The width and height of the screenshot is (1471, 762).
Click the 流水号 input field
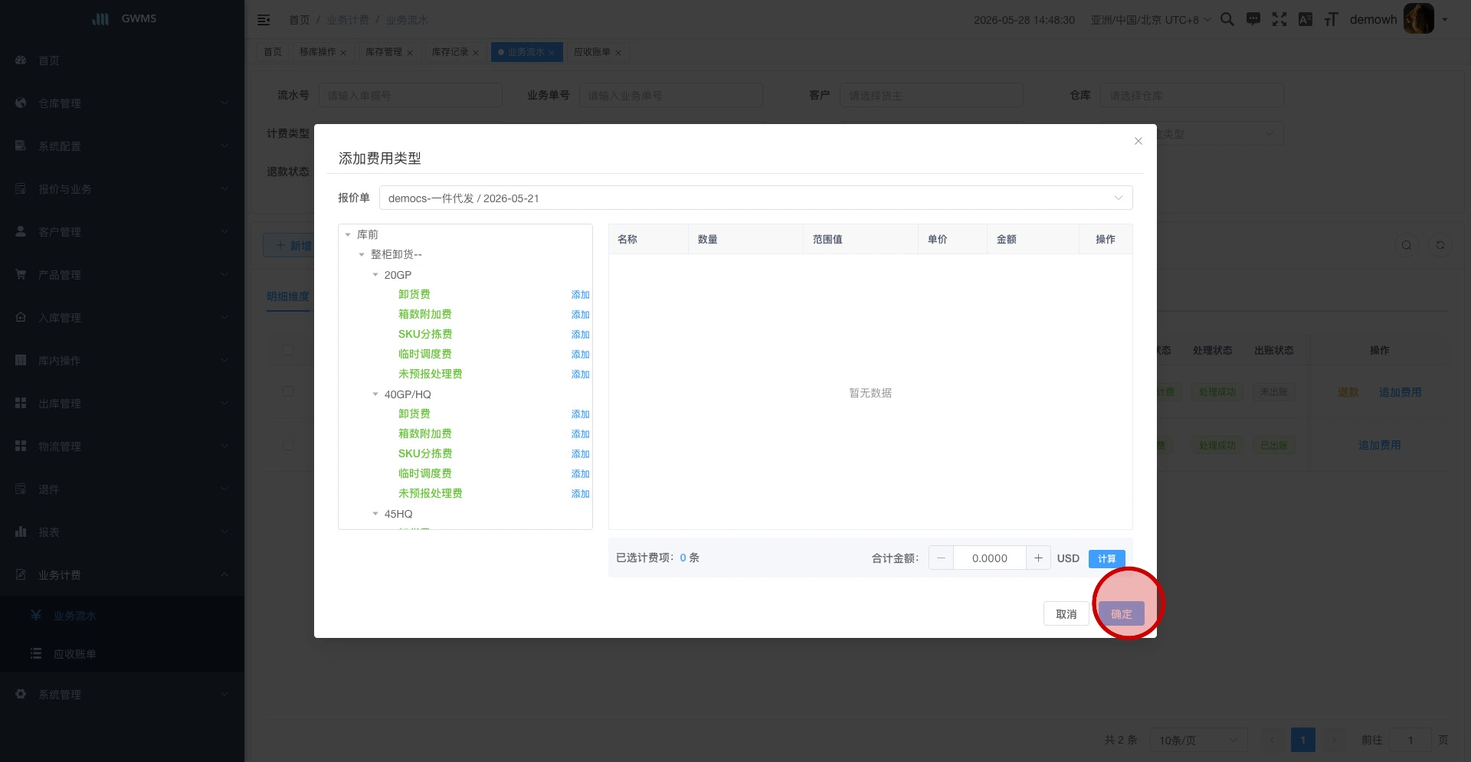point(410,96)
